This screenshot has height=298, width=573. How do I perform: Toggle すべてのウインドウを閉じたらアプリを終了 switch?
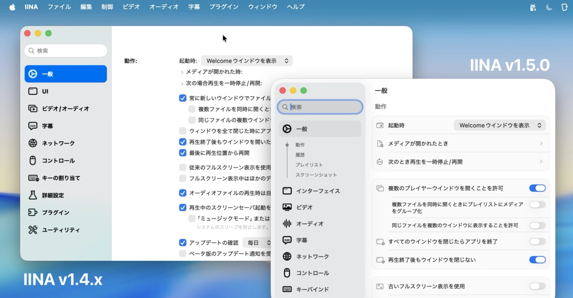pyautogui.click(x=538, y=241)
